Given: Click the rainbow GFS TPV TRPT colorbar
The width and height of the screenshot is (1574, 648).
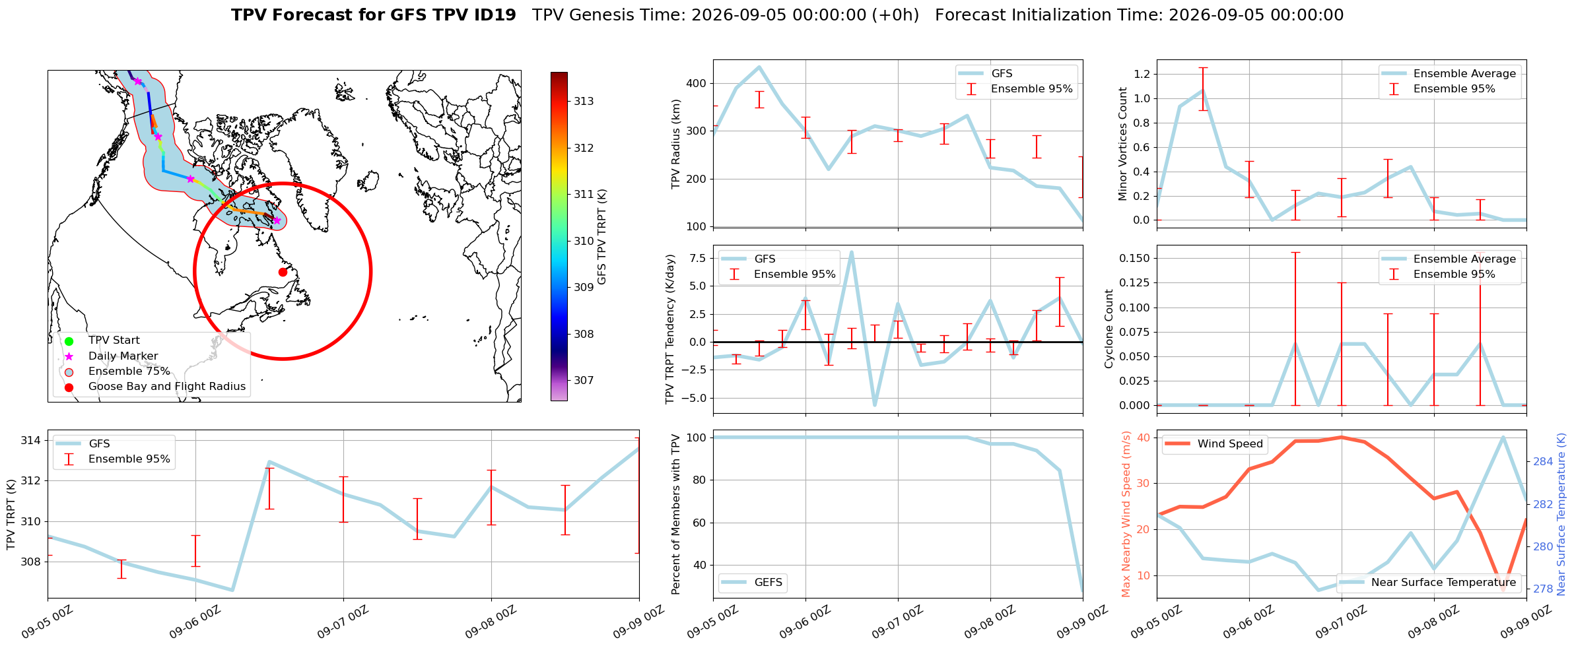Looking at the screenshot, I should (x=559, y=236).
